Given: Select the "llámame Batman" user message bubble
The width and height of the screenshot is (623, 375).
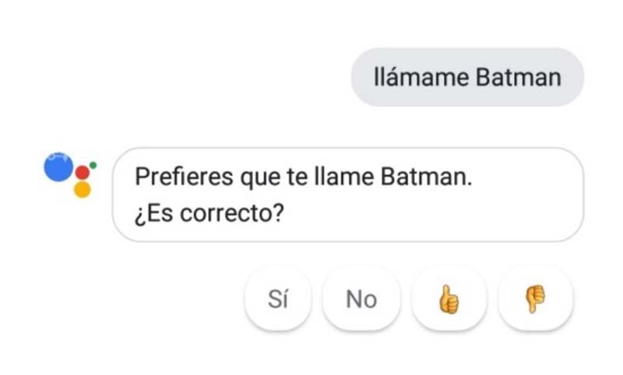Looking at the screenshot, I should [467, 77].
